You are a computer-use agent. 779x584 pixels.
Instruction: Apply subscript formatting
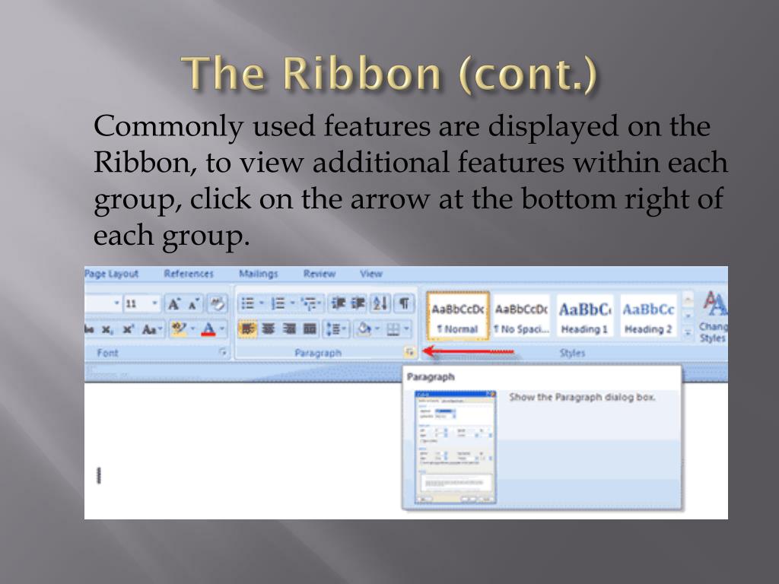(107, 329)
